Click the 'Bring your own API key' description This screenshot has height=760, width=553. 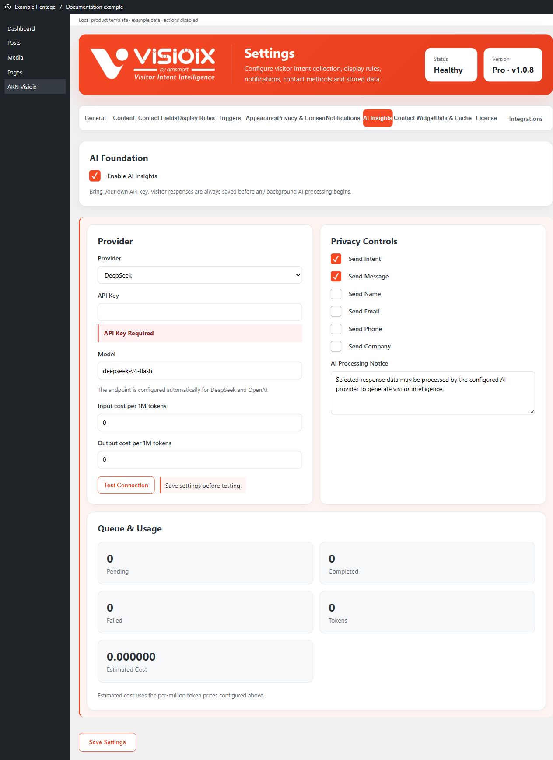click(220, 191)
